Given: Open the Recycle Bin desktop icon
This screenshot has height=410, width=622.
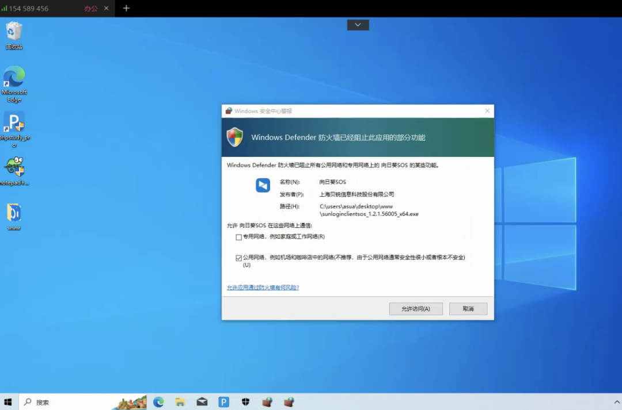Looking at the screenshot, I should point(14,36).
